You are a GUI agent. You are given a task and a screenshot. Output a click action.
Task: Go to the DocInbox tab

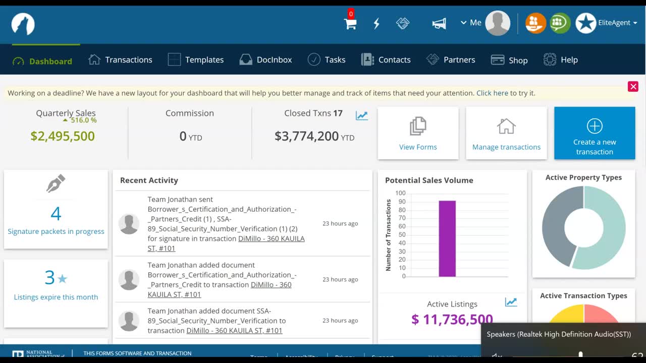(265, 60)
